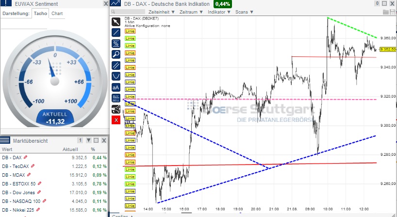The height and width of the screenshot is (217, 397).
Task: Close the EUWAX Sentiment panel
Action: (106, 3)
